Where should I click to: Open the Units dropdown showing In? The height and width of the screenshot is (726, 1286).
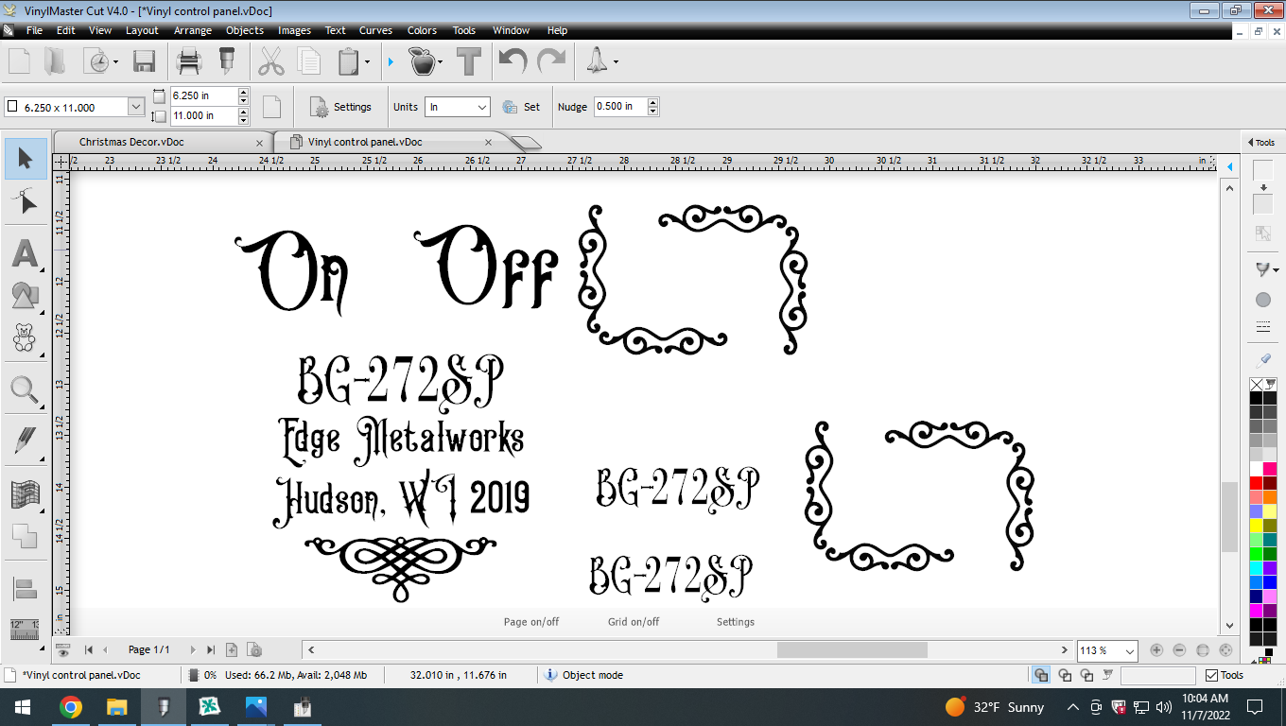(x=458, y=107)
